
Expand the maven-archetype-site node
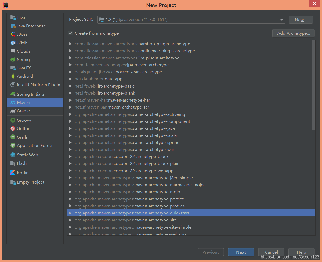tap(70, 220)
